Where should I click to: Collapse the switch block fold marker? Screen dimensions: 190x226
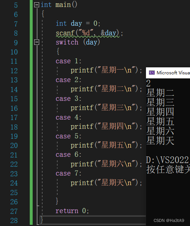coord(37,42)
